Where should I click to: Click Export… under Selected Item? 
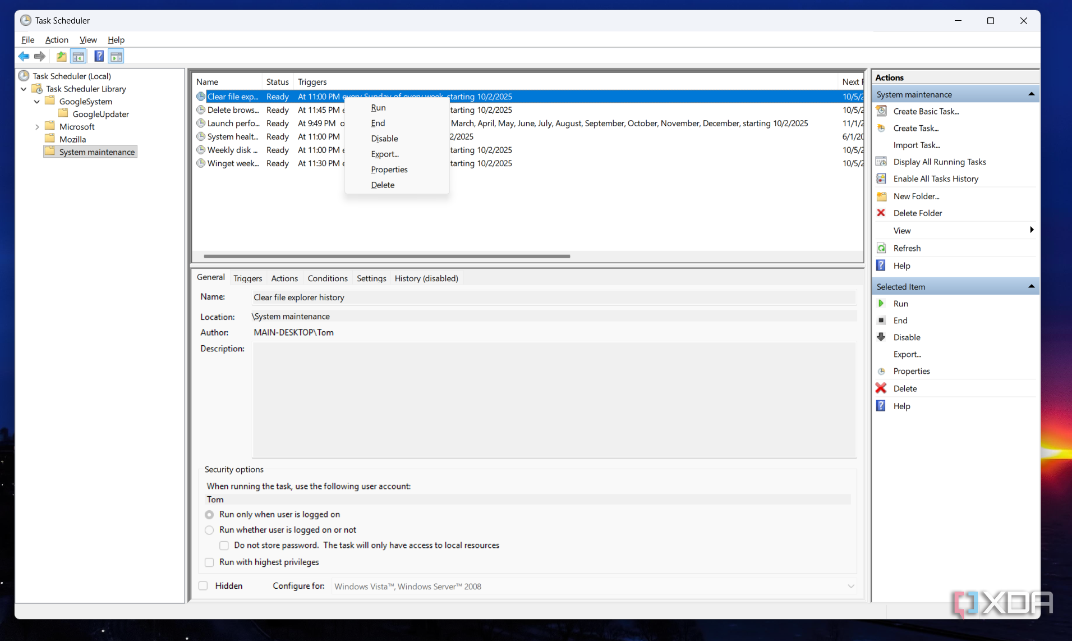907,354
